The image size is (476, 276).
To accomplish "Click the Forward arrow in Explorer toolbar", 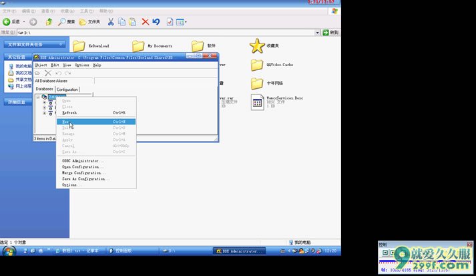I will 33,21.
